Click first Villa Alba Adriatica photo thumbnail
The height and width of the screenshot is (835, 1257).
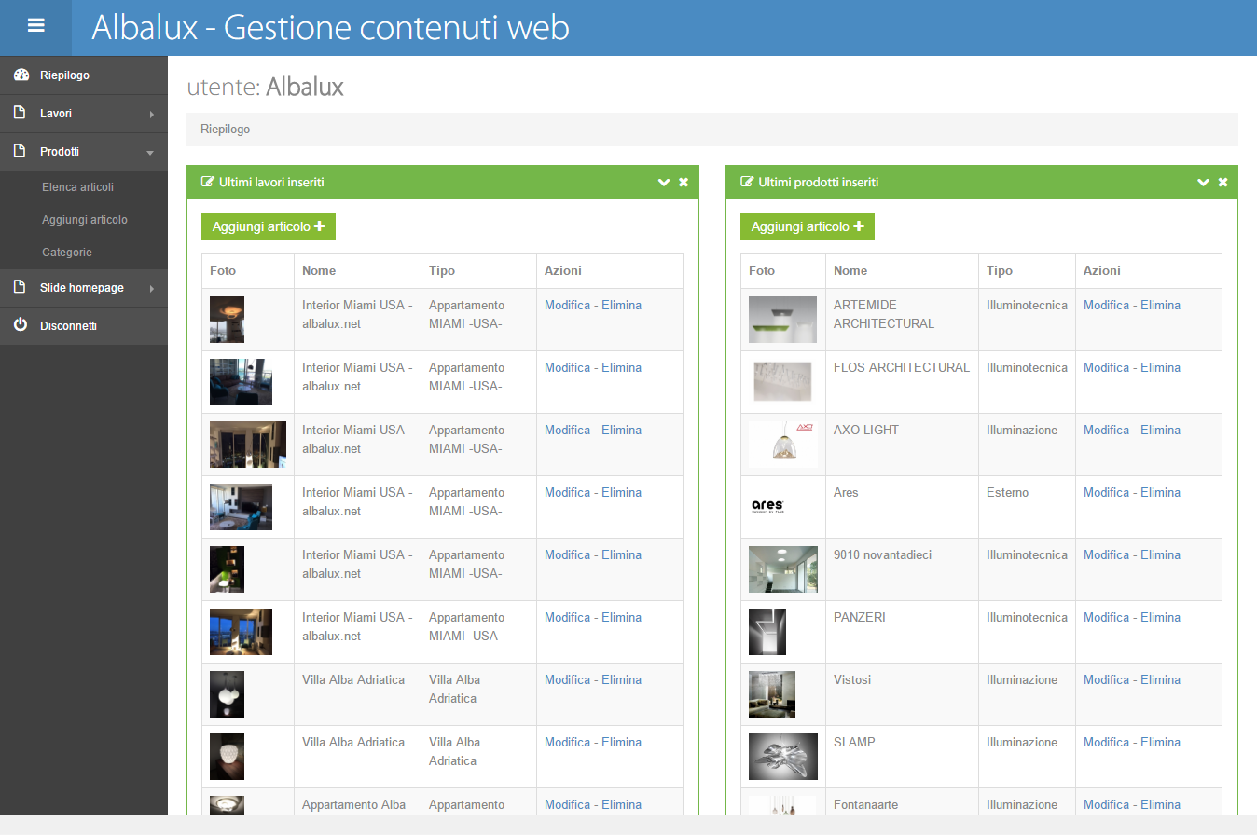pyautogui.click(x=227, y=694)
